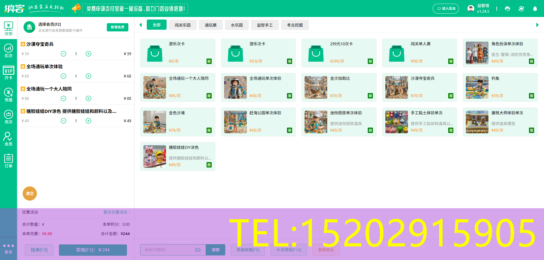544x260 pixels.
Task: Select the 考古挖掘 category tab
Action: [x=295, y=25]
